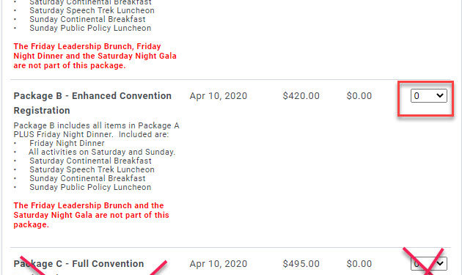Viewport: 462px width, 275px height.
Task: Click the $0.00 total in Package B row
Action: click(x=359, y=96)
